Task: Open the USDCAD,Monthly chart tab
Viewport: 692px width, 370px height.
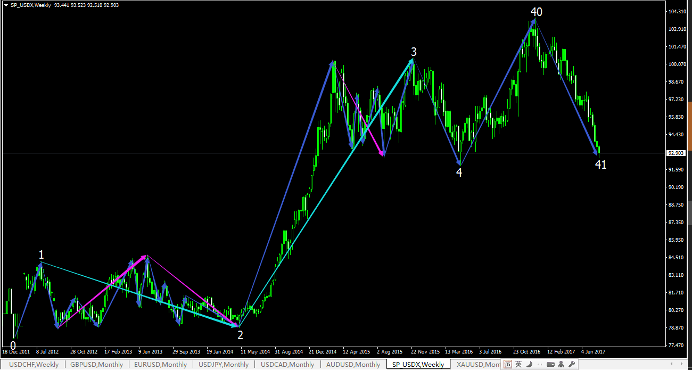Action: [287, 365]
